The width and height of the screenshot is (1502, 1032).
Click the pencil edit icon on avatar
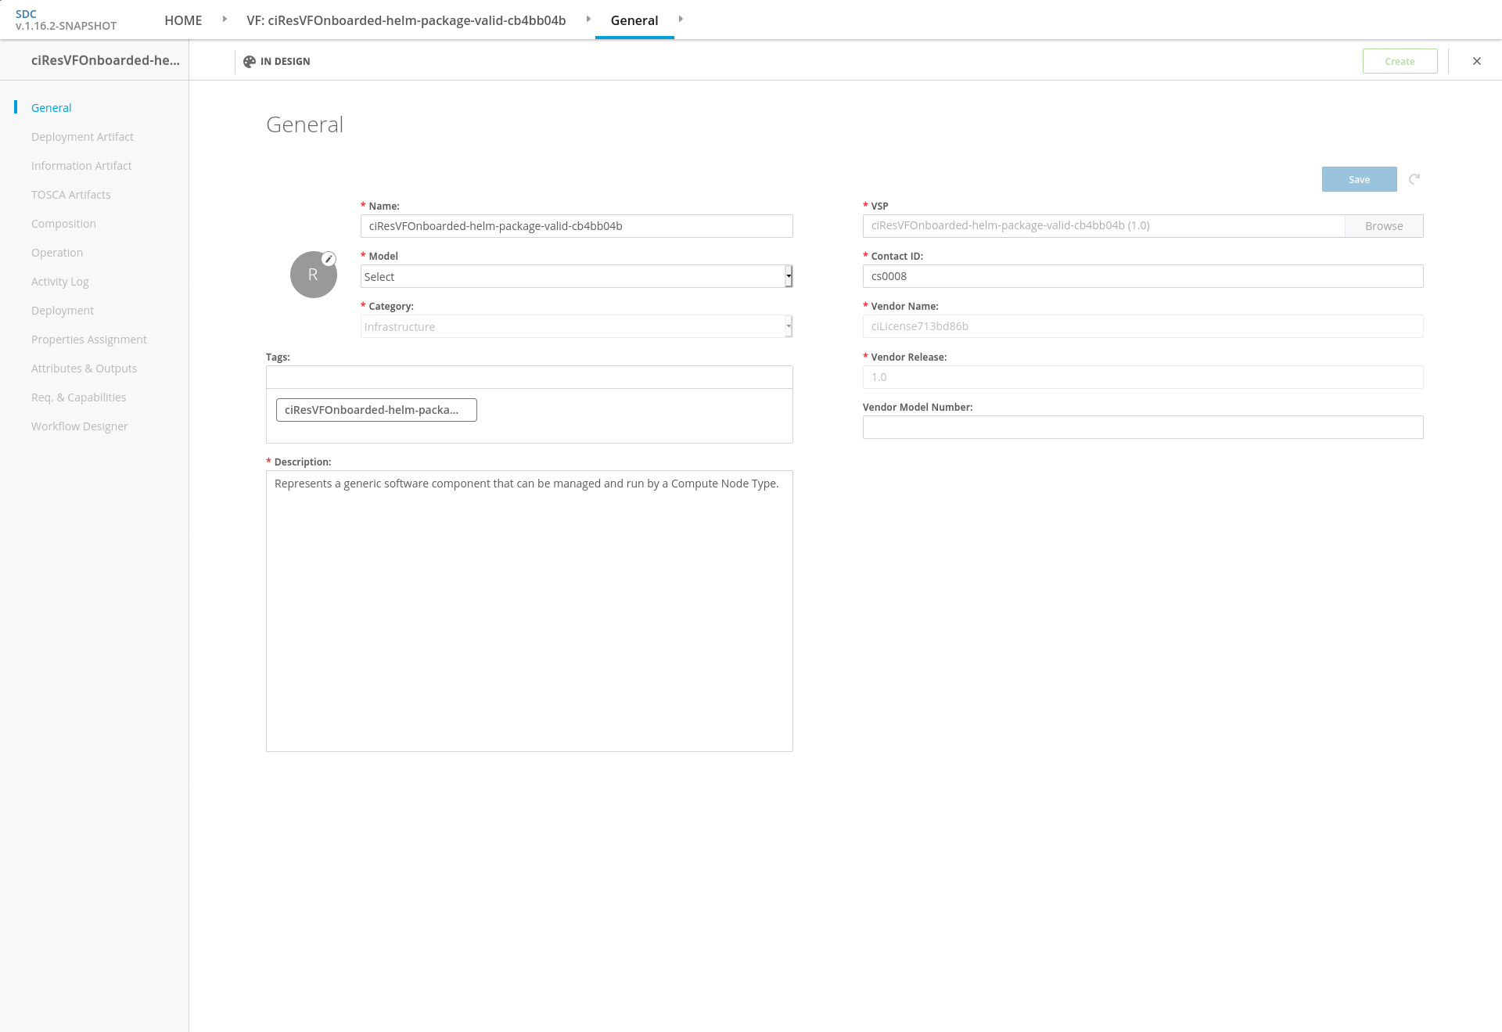329,259
